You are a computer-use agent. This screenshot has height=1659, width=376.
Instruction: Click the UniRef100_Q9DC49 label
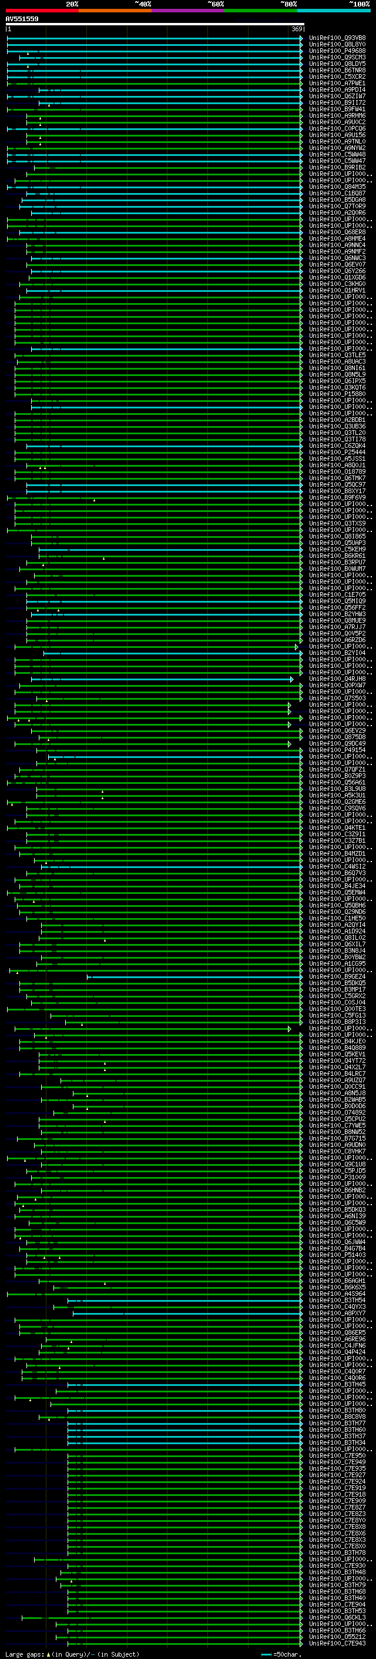tap(337, 744)
